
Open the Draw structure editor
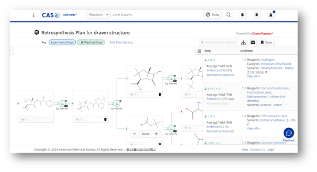coord(212,15)
